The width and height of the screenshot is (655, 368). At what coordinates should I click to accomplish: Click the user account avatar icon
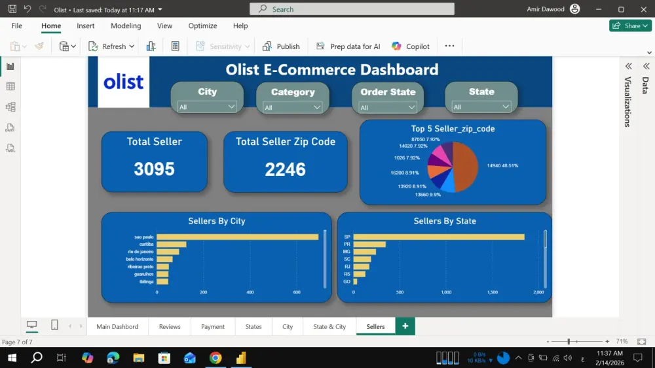tap(575, 8)
